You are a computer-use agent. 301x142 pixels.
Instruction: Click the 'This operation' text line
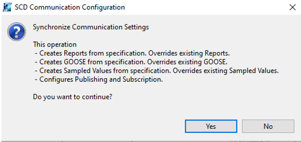click(55, 45)
